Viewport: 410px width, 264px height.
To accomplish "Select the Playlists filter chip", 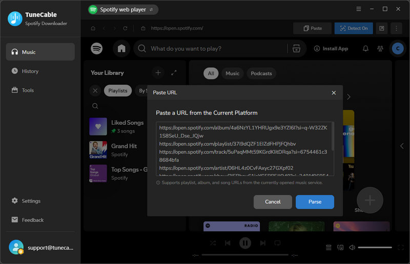I will (x=118, y=91).
